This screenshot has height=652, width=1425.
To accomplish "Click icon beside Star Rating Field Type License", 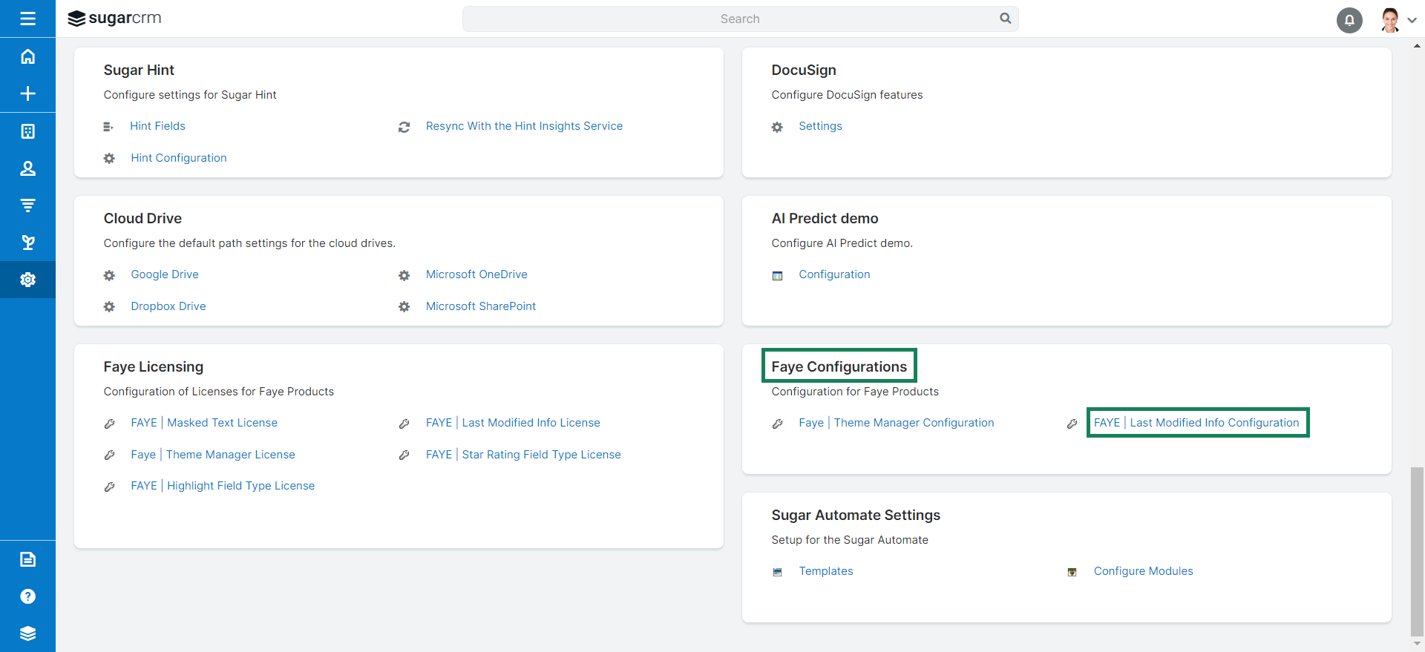I will pyautogui.click(x=404, y=455).
